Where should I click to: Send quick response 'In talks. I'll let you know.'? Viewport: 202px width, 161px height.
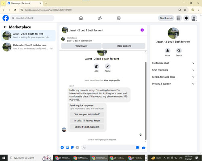click(x=87, y=121)
